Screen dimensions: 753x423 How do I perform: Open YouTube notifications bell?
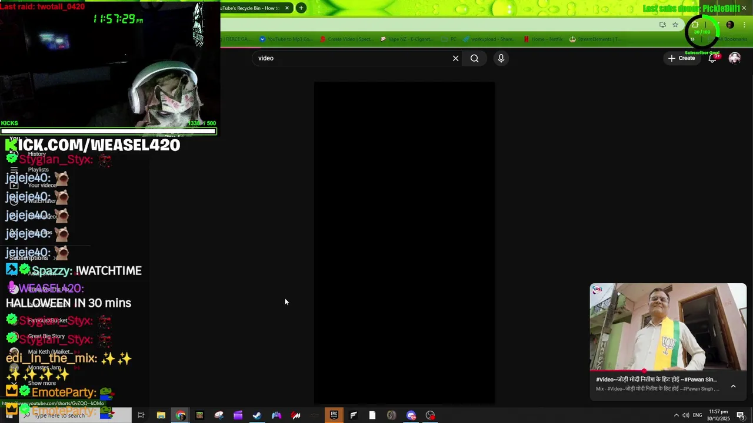click(713, 58)
